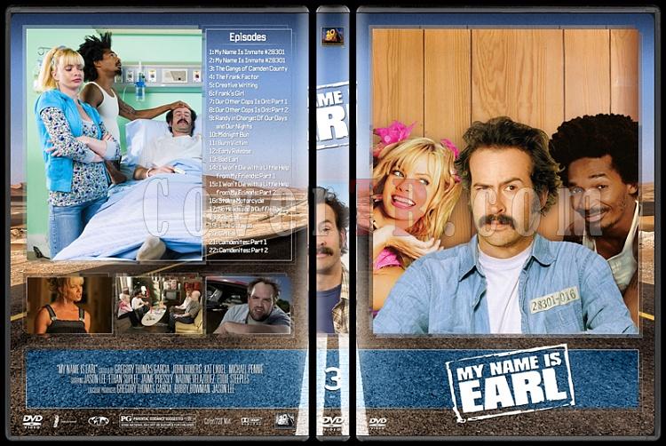Click the inmate tag 28301-016 on the shirt
This screenshot has width=666, height=446.
click(554, 300)
